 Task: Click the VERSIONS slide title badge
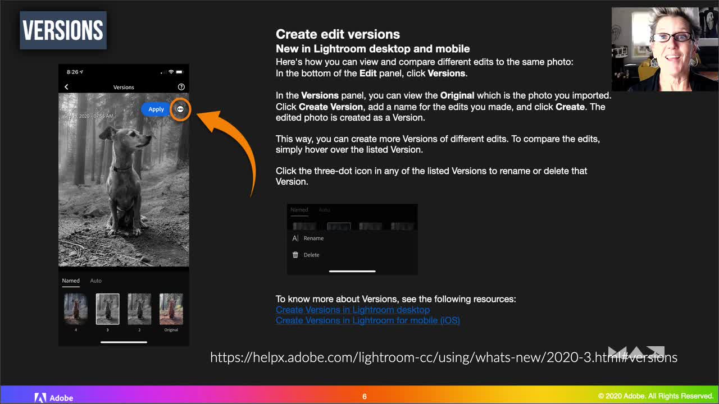[x=63, y=30]
